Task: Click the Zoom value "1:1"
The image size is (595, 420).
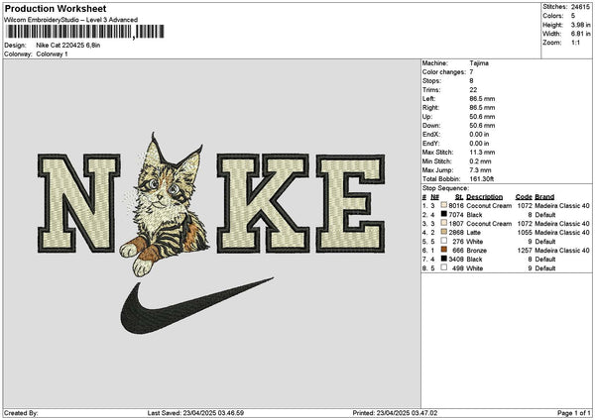Action: coord(575,43)
